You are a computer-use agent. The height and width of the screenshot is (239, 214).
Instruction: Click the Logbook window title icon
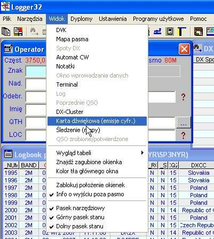coord(8,154)
